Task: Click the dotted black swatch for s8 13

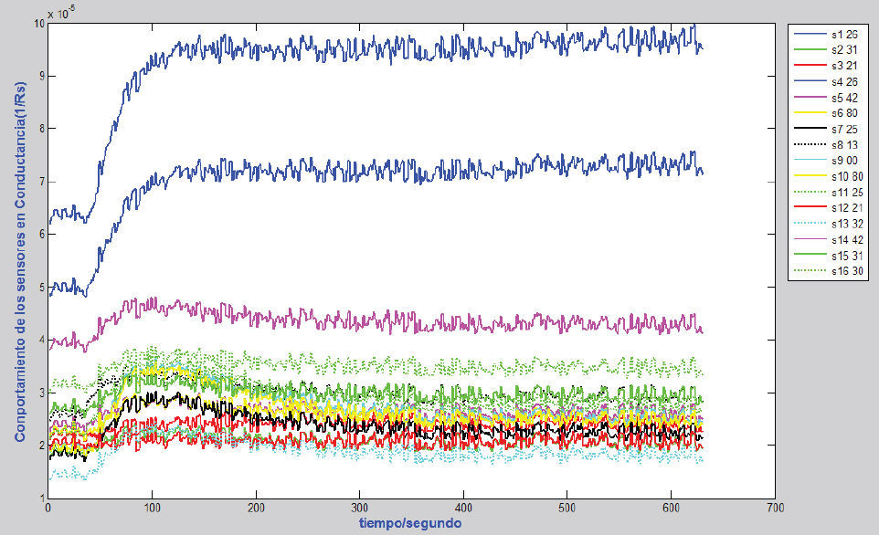Action: pos(809,144)
